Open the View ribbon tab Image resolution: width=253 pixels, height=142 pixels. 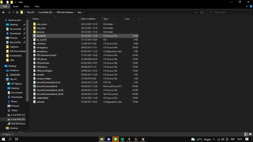click(x=37, y=7)
